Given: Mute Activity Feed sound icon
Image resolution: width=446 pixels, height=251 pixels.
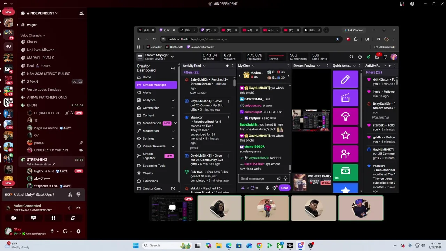Looking at the screenshot, I should [x=228, y=66].
